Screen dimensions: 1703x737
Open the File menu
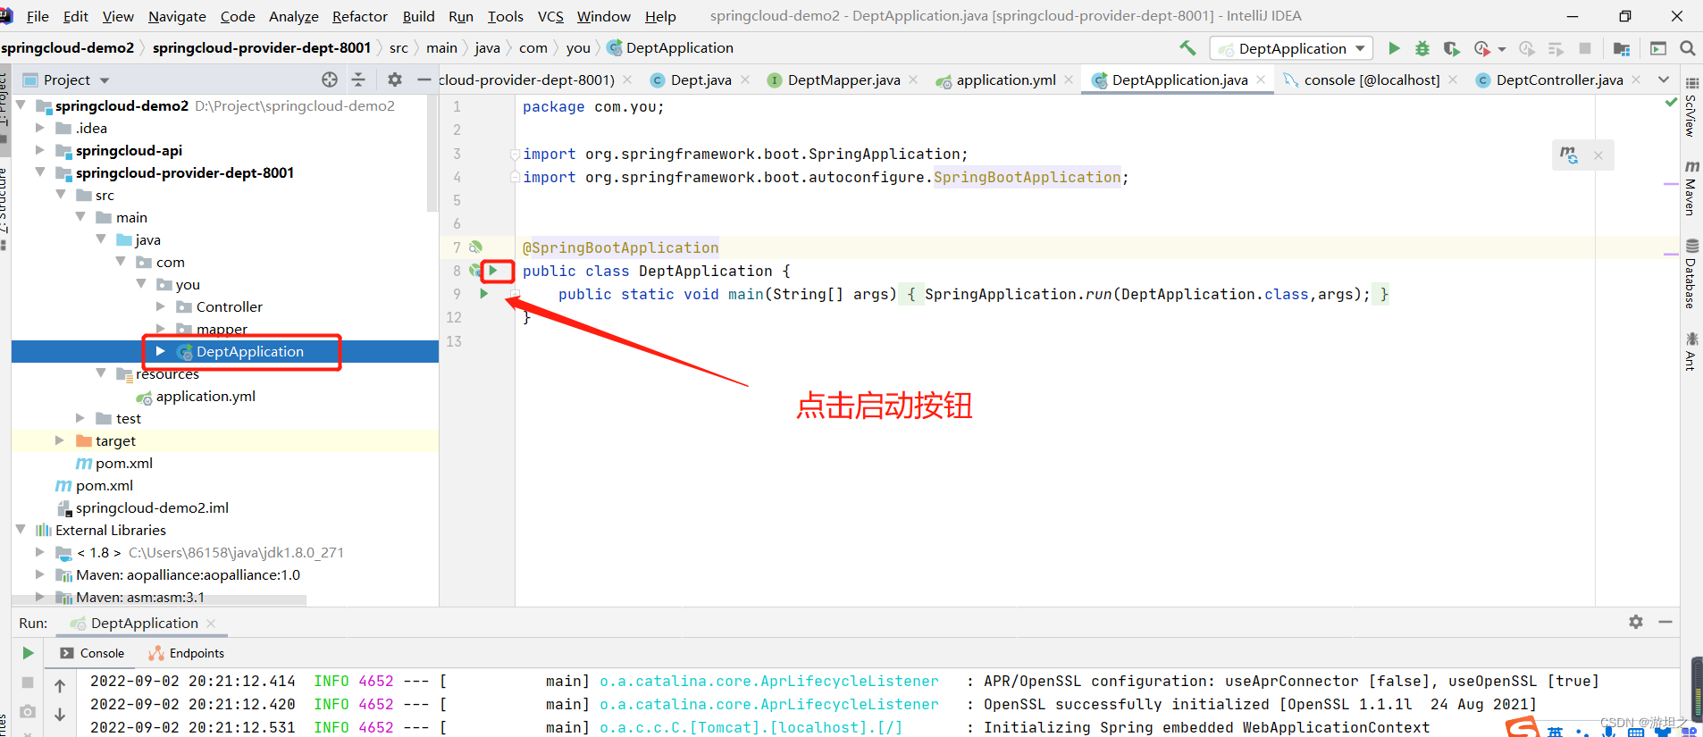(38, 16)
